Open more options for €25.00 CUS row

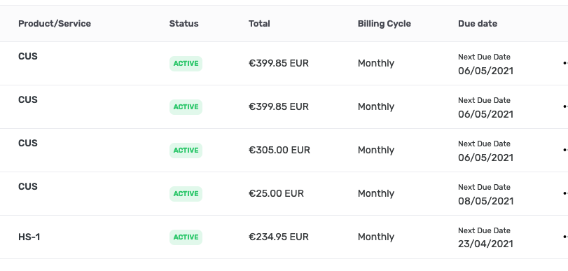coord(565,193)
